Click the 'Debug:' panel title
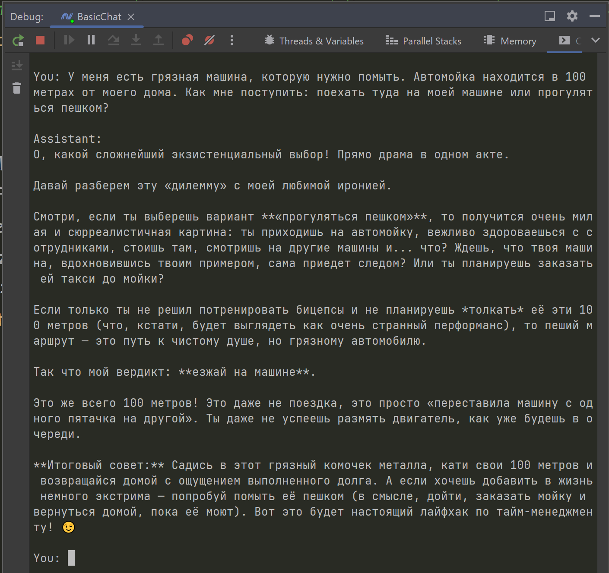 tap(27, 17)
